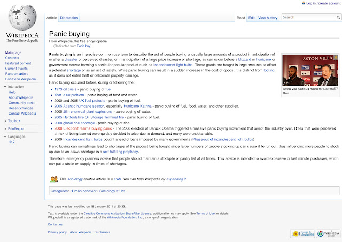Viewport: 342px width, 242px height.
Task: Open the 'looting' link
Action: (269, 70)
